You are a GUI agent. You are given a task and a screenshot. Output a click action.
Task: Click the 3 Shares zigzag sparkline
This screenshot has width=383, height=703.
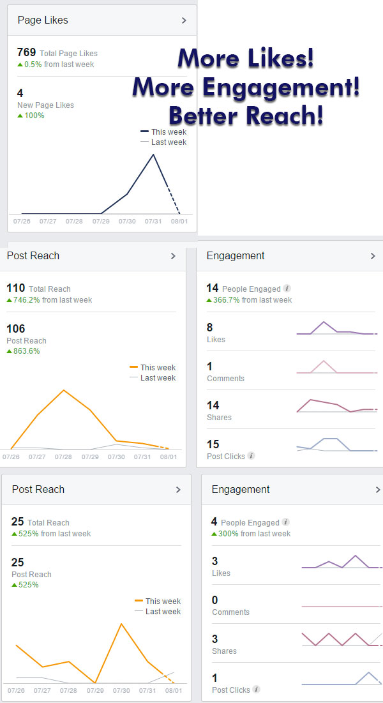[x=342, y=639]
